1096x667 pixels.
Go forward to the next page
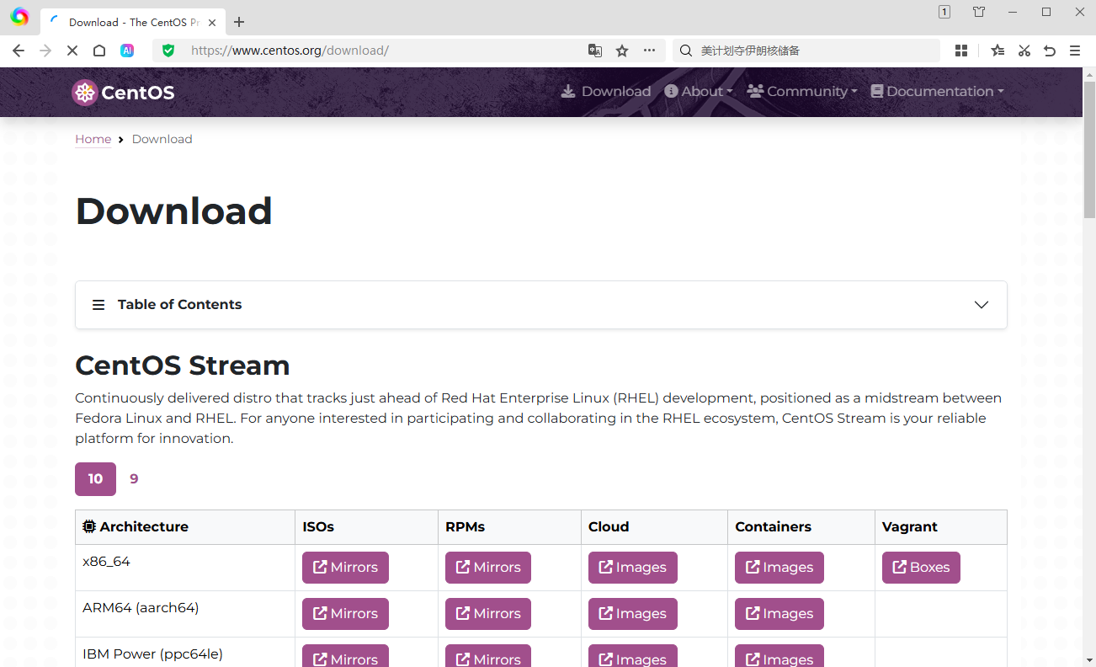pos(45,51)
